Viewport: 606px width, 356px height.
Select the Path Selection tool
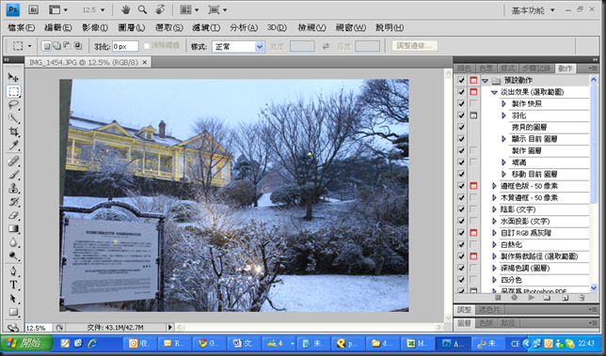pos(13,299)
